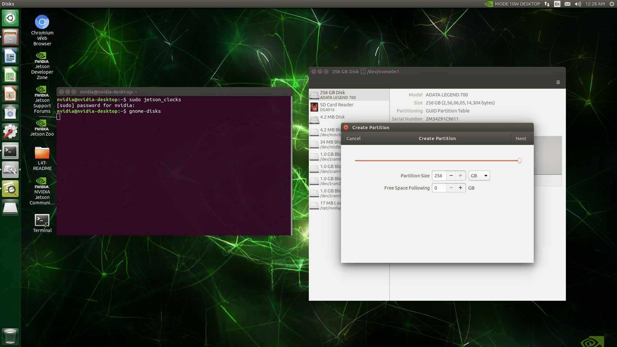The height and width of the screenshot is (347, 617).
Task: Click the NVIDIA power mode indicator
Action: point(512,4)
